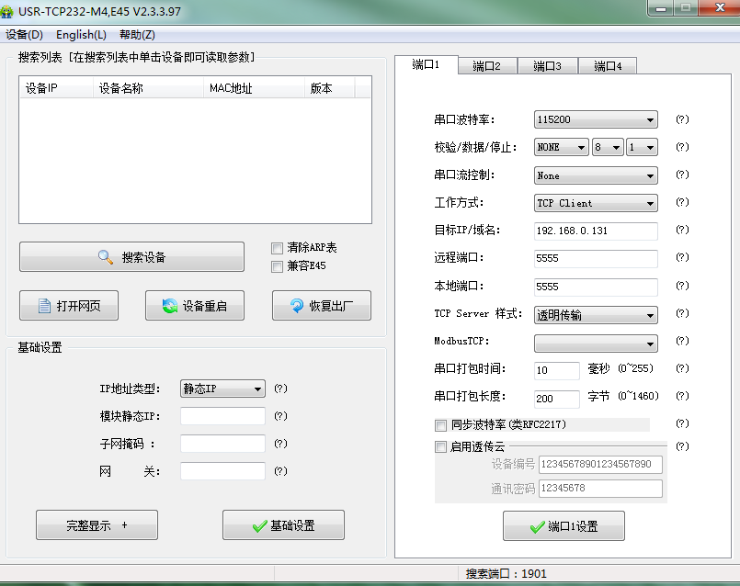Switch to the 端口2 tab
This screenshot has height=586, width=740.
pos(486,66)
